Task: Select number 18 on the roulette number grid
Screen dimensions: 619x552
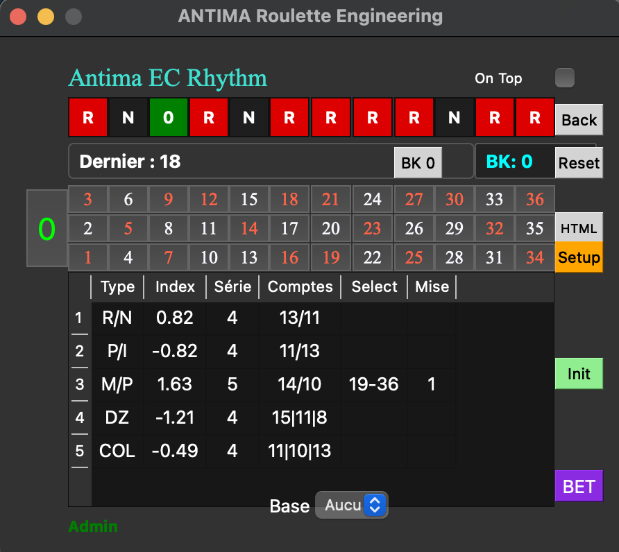Action: (290, 199)
